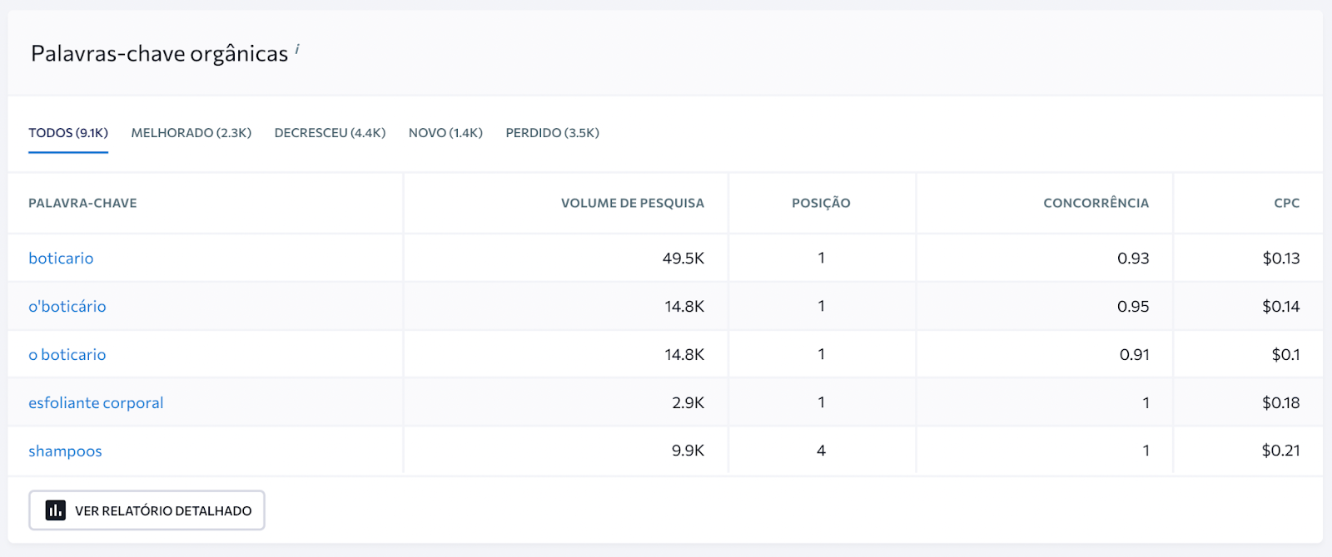Click the info icon beside Palavras-chave orgânicas
The width and height of the screenshot is (1332, 557).
tap(297, 50)
